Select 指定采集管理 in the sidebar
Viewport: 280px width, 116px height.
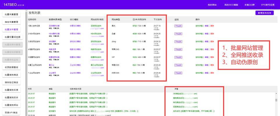(11, 22)
